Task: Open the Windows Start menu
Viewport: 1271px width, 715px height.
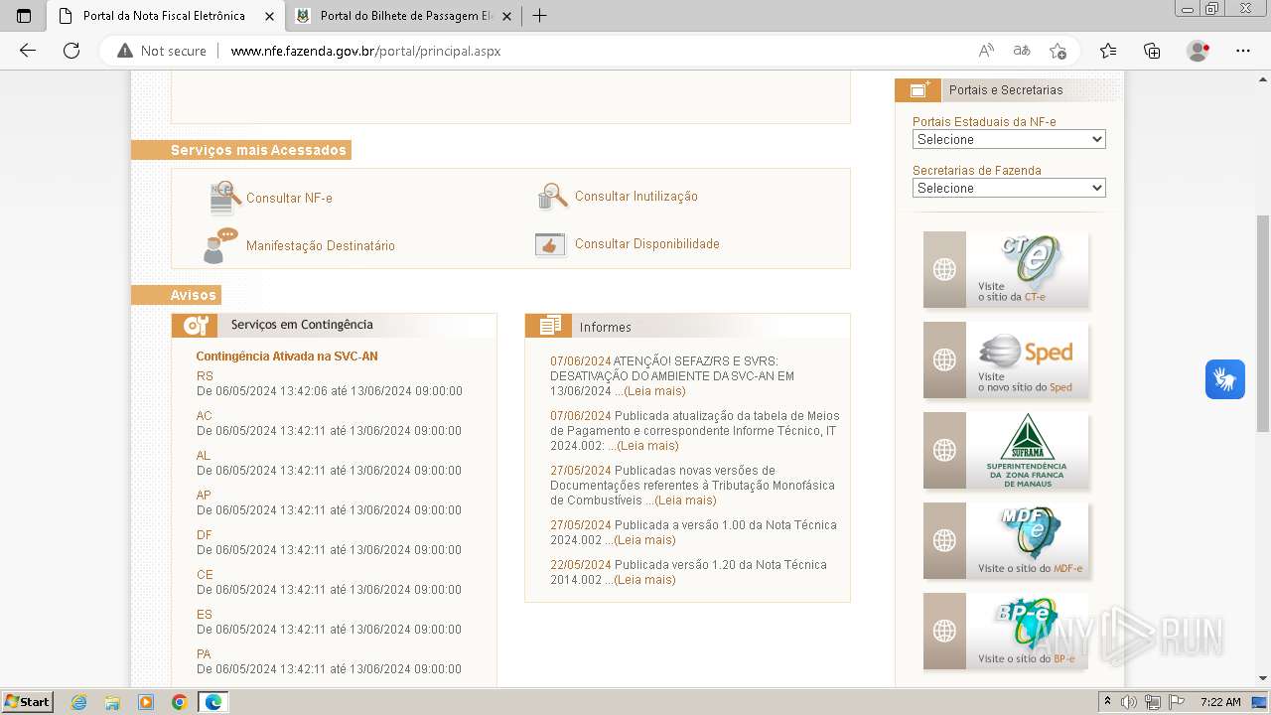Action: pyautogui.click(x=28, y=702)
